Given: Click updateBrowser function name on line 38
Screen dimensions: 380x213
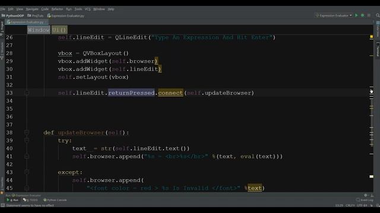Looking at the screenshot, I should point(81,133).
